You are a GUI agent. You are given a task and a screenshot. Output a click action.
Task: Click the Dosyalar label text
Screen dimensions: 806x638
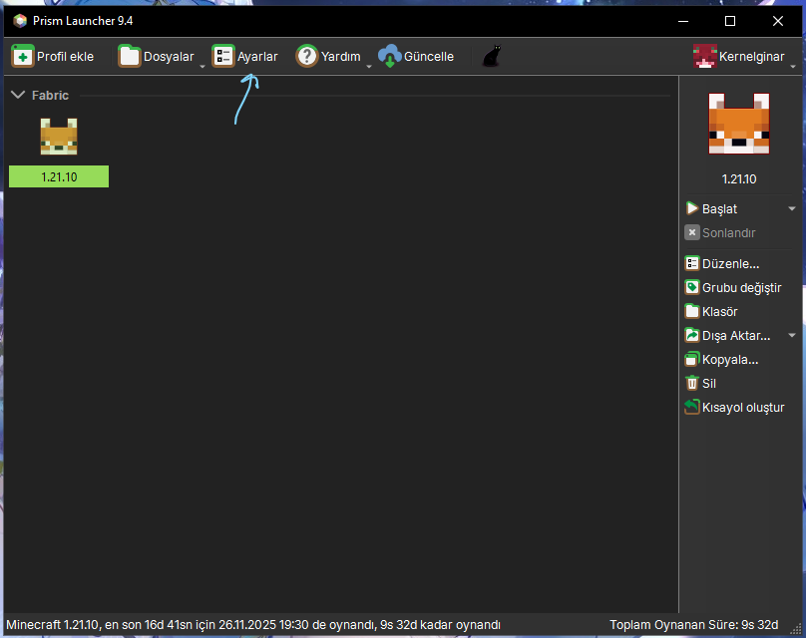(x=169, y=57)
